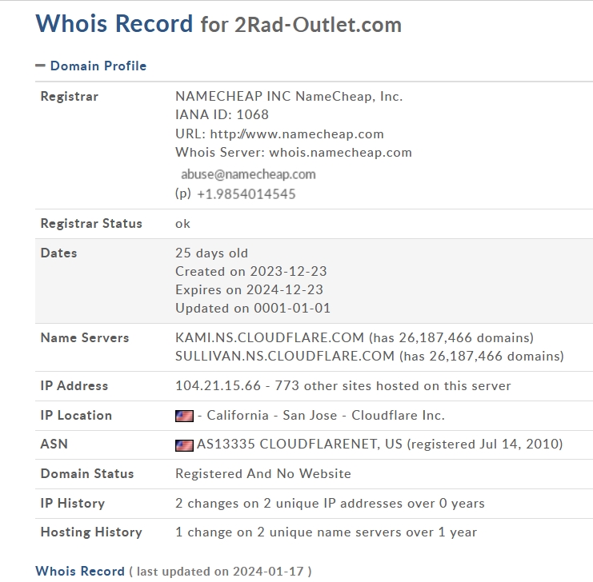
Task: Click the 'Whois Record' last updated heading
Action: pos(80,571)
